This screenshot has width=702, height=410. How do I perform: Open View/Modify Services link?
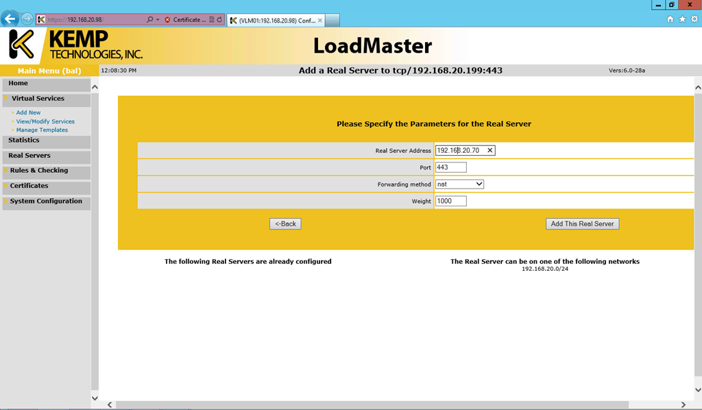point(45,121)
